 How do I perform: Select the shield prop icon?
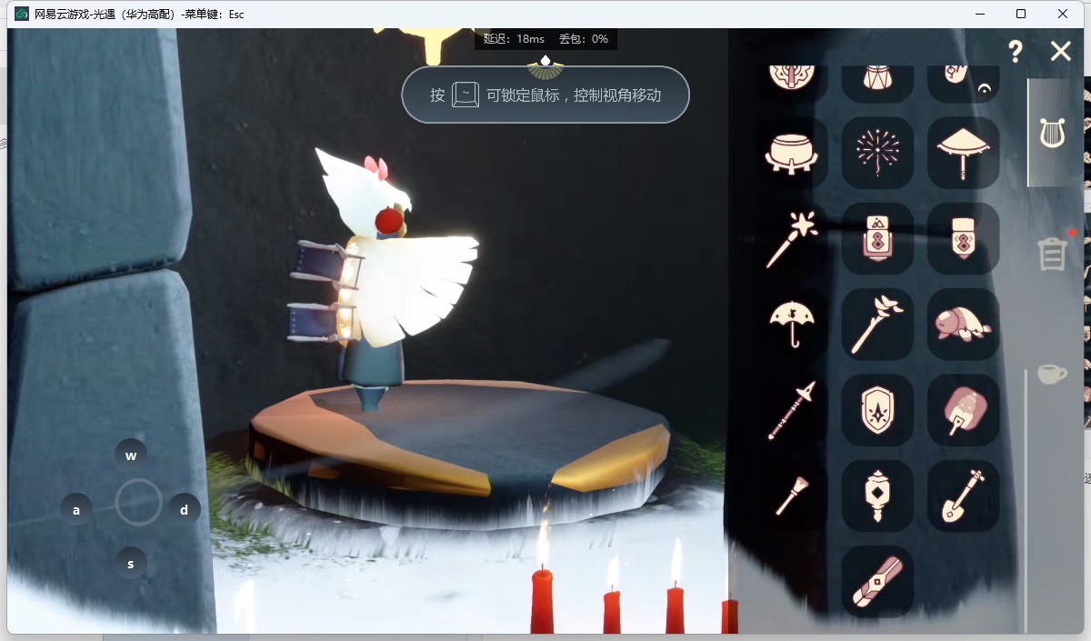(x=877, y=410)
